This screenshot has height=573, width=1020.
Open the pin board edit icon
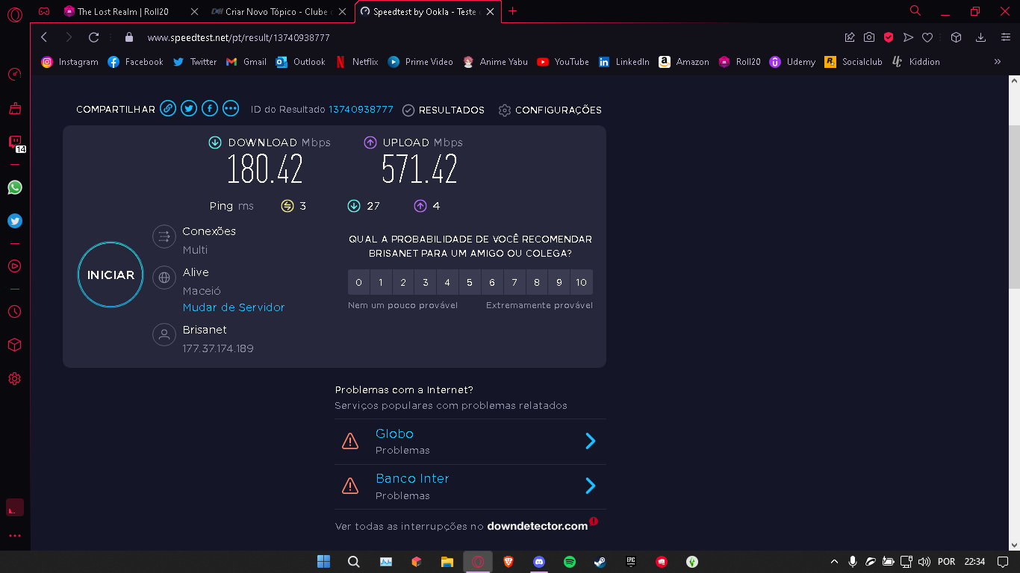[850, 37]
